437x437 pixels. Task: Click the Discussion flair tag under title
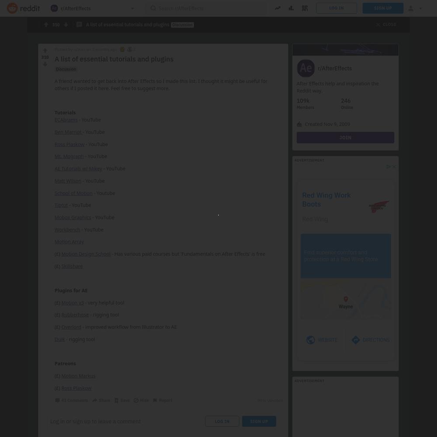[x=66, y=69]
